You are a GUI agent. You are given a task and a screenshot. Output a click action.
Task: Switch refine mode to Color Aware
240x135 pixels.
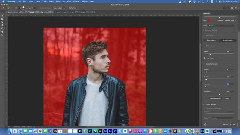pos(211,40)
